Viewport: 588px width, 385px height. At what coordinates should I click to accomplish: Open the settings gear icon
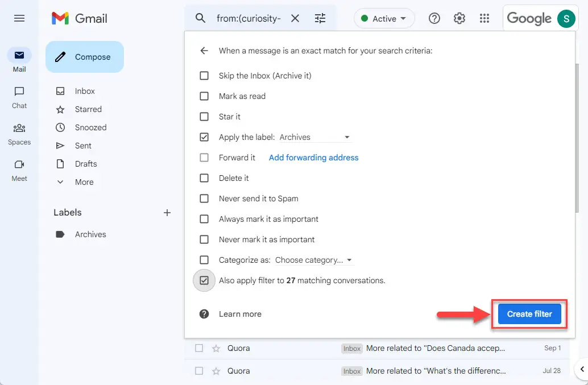[459, 18]
